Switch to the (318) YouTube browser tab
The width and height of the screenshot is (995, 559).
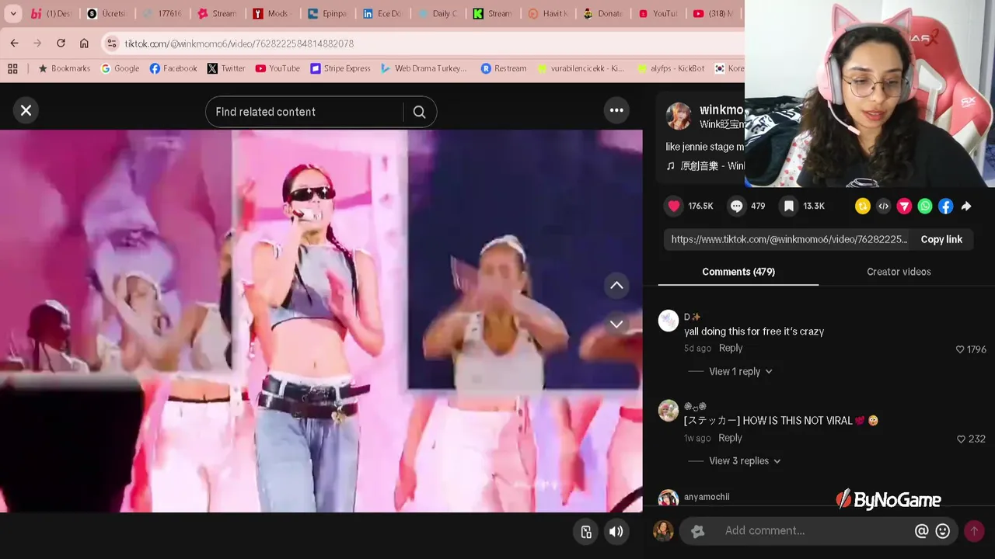coord(713,13)
